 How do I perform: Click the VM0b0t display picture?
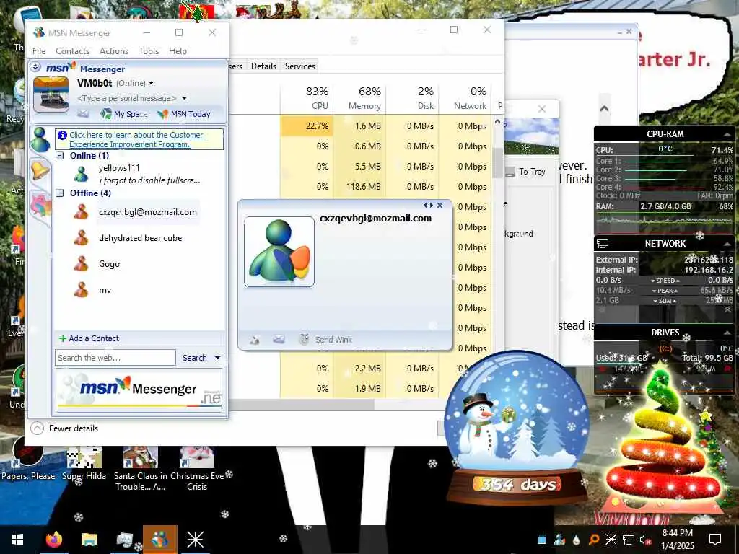51,94
